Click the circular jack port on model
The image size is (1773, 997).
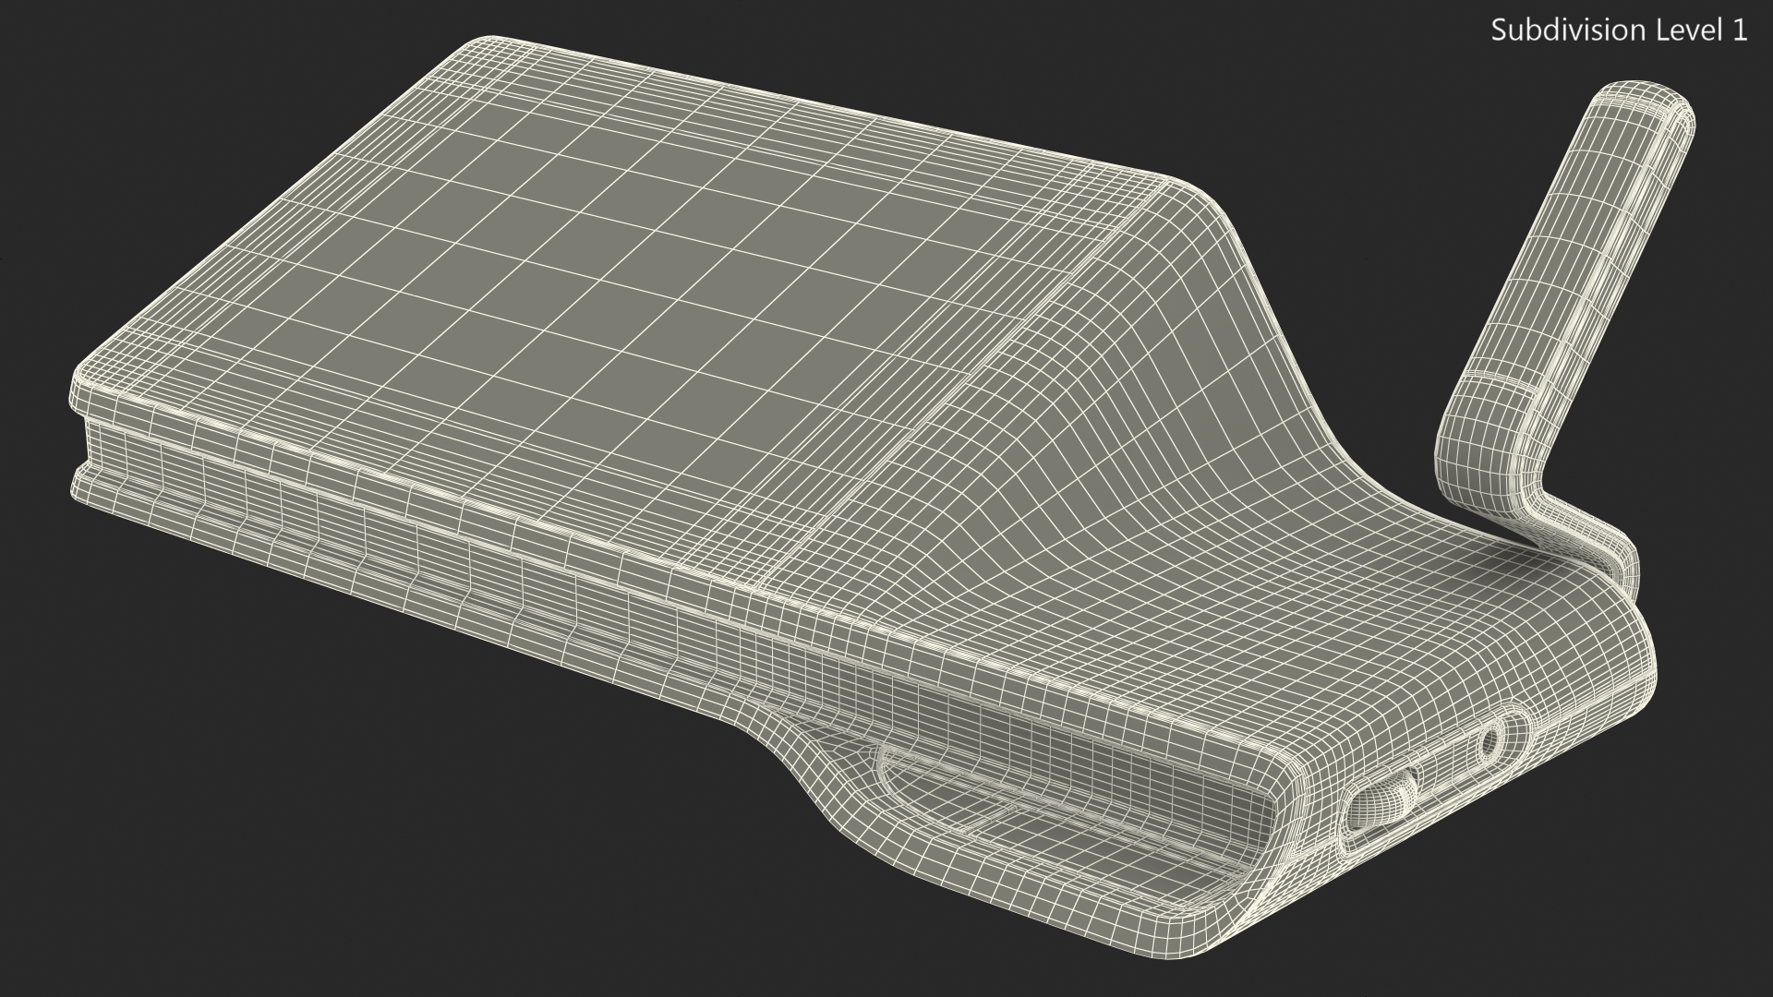[x=1490, y=740]
